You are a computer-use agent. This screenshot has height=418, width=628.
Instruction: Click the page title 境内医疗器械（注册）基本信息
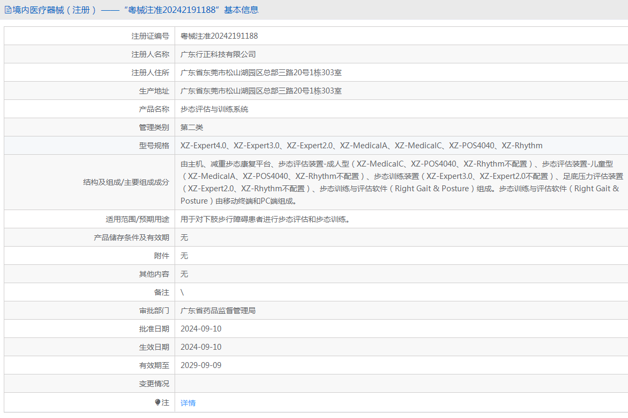pos(135,10)
